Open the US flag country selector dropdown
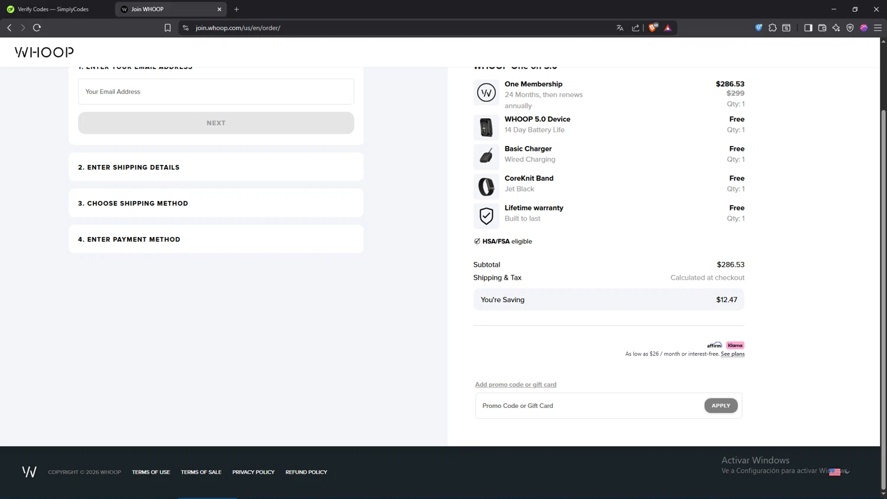Image resolution: width=887 pixels, height=499 pixels. [x=839, y=472]
